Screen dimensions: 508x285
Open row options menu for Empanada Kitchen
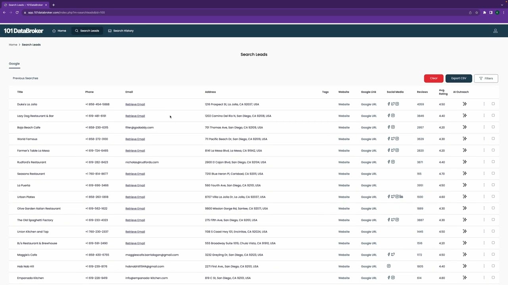tap(484, 277)
